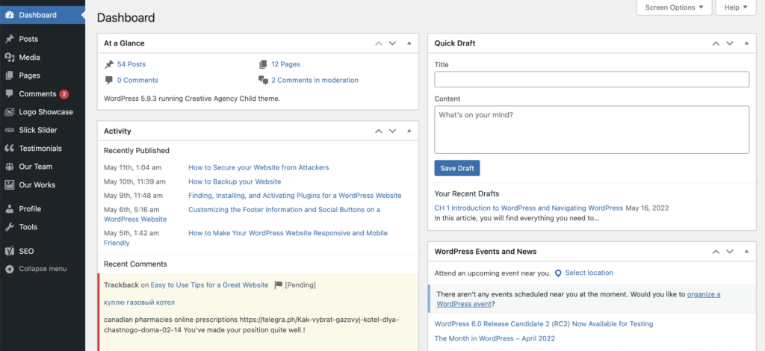765x351 pixels.
Task: Click the moderation comments bubbles icon
Action: 263,81
